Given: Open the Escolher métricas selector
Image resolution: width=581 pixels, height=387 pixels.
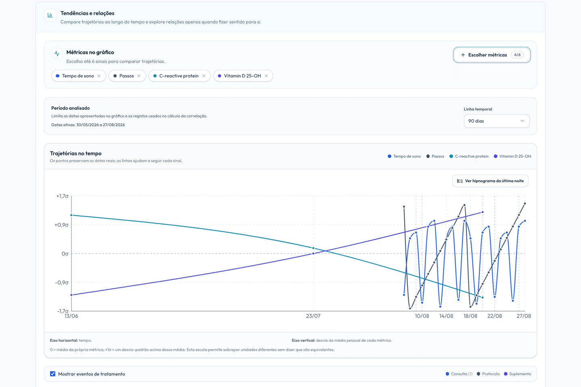Looking at the screenshot, I should (492, 55).
